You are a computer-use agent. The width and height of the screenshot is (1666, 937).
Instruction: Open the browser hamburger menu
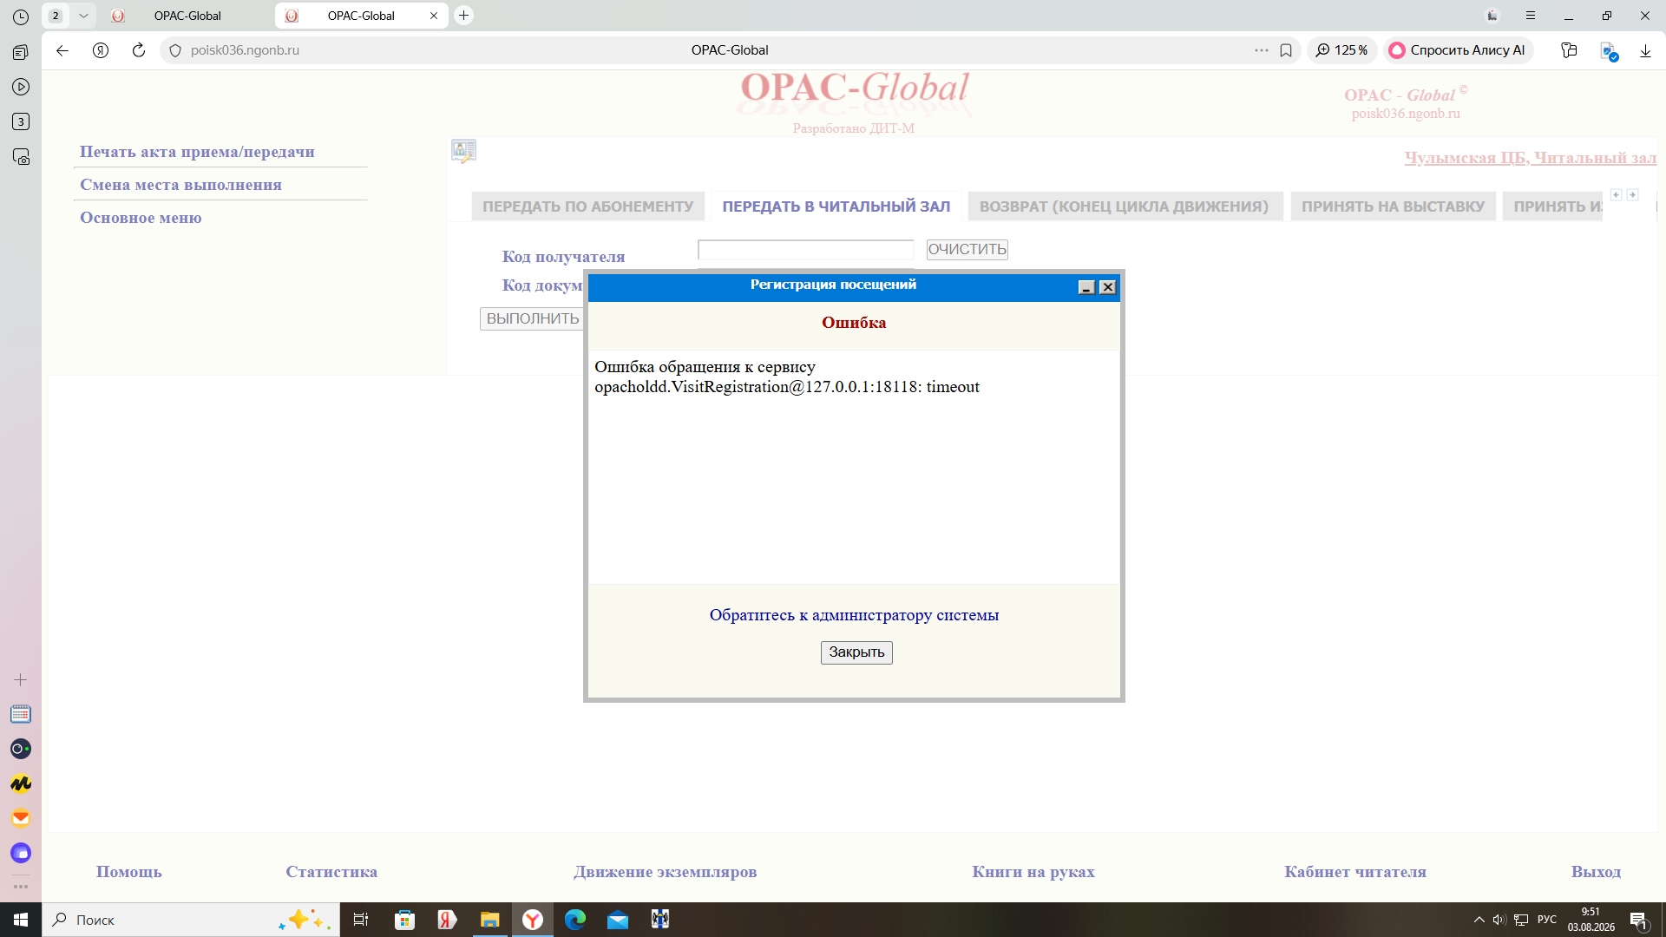pos(1531,16)
